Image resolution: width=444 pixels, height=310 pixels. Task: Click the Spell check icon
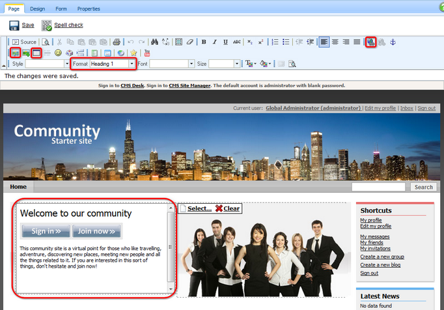pyautogui.click(x=47, y=25)
